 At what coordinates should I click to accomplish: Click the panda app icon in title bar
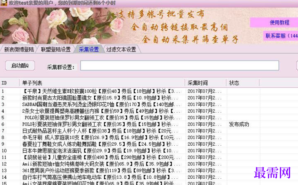click(4, 3)
